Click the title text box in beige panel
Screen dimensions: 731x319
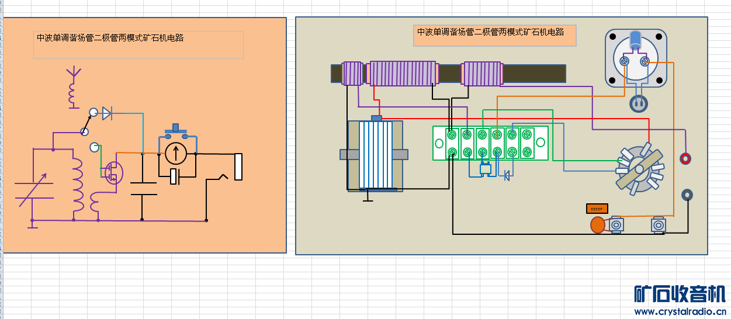[x=494, y=36]
